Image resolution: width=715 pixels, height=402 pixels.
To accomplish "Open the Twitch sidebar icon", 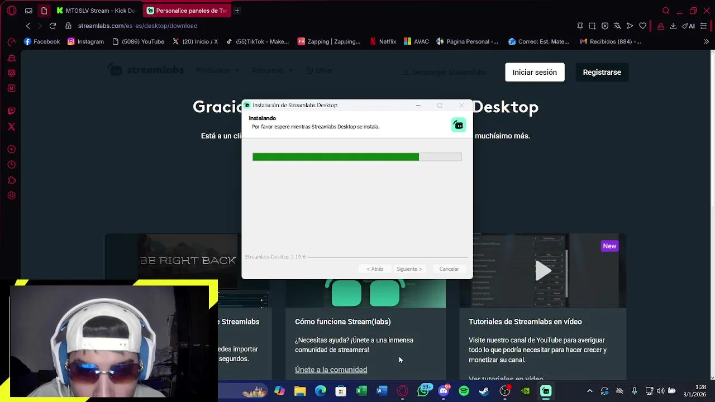I will click(11, 111).
